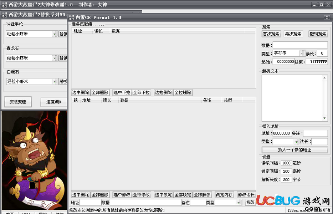Screen dimensions: 333x214
Task: Click 全部删除 left of 选中下拉
Action: click(x=100, y=93)
